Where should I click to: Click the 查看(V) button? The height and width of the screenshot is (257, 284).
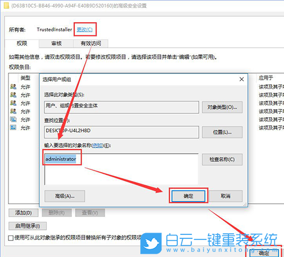tap(90, 213)
